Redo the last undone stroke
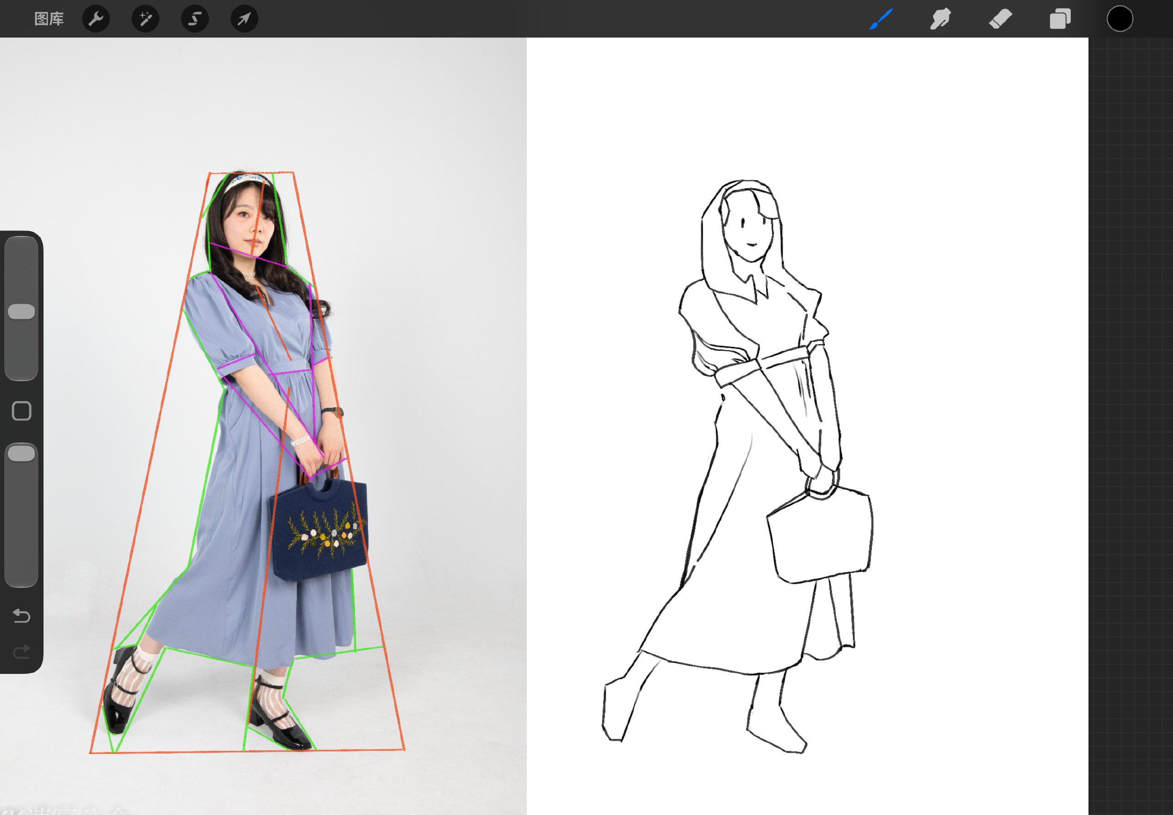Screen dimensions: 1173x815 [x=22, y=651]
